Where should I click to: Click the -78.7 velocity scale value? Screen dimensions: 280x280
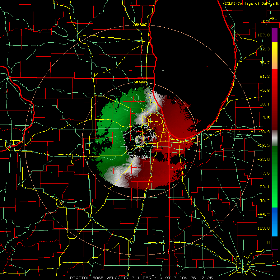(x=264, y=201)
